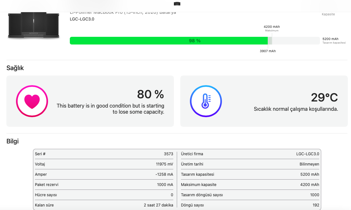Click the 29°C temperature reading
Viewport: 351px width, 210px height.
coord(324,98)
